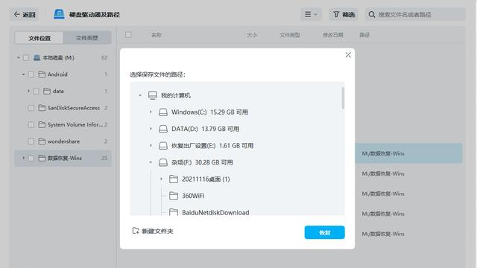This screenshot has height=268, width=477.
Task: Select 杂项(F:) 30.28 GB drive
Action: coord(202,162)
